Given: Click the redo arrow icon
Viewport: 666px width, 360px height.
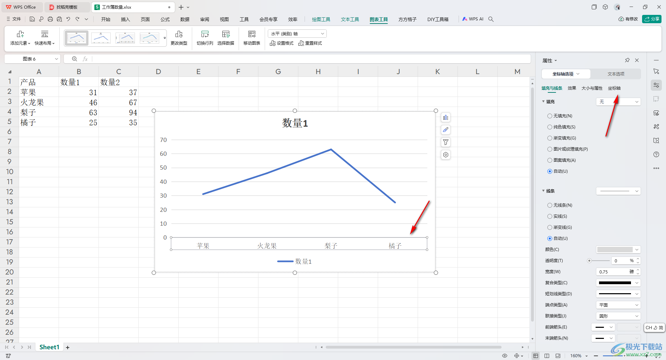Looking at the screenshot, I should tap(77, 19).
